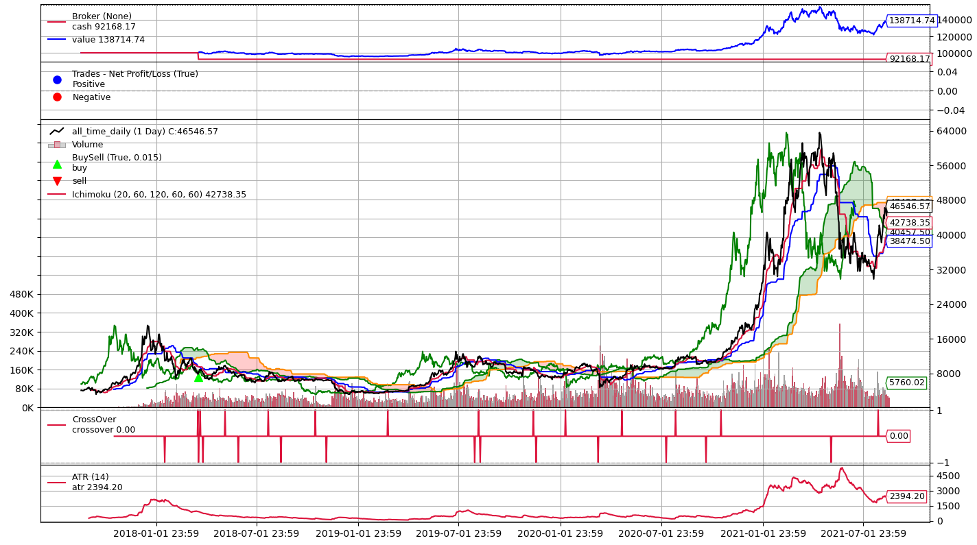The image size is (977, 545).
Task: Click the Broker (None) legend label
Action: [x=102, y=16]
